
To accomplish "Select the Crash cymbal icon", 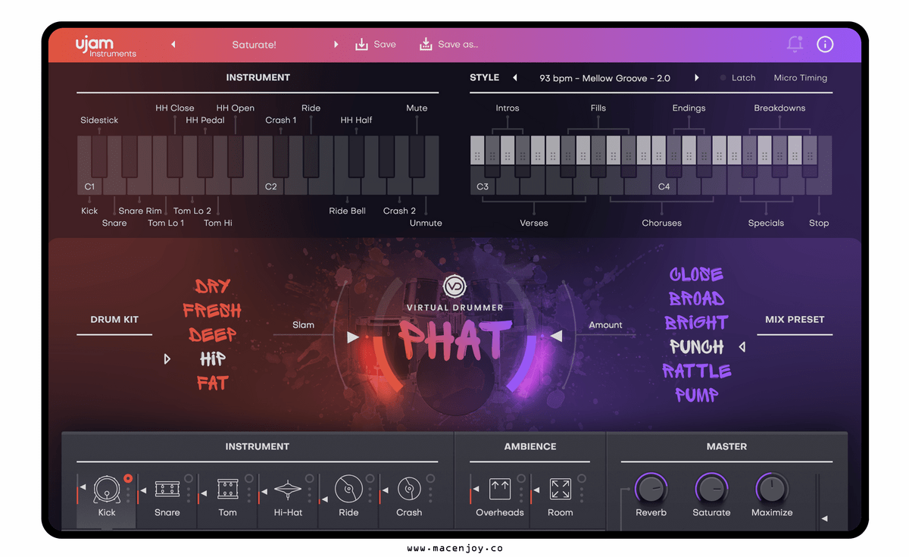I will 409,490.
